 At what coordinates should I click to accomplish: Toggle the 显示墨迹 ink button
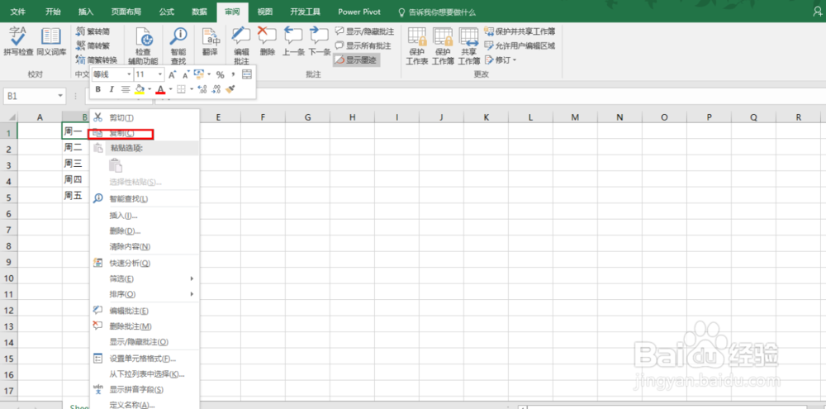pyautogui.click(x=357, y=60)
